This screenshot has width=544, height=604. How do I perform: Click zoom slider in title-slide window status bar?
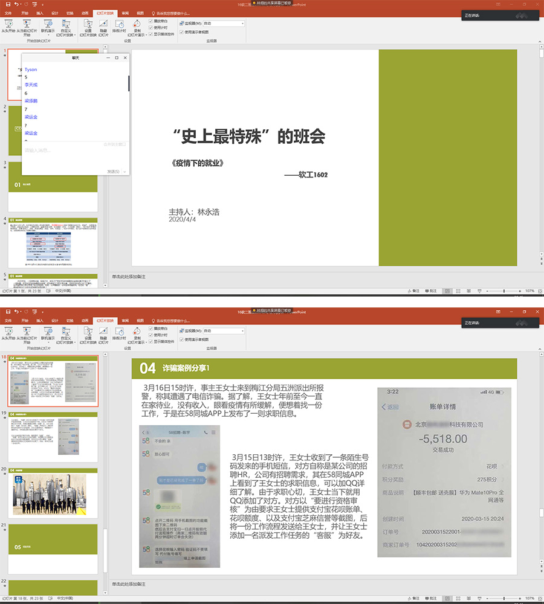(x=503, y=291)
